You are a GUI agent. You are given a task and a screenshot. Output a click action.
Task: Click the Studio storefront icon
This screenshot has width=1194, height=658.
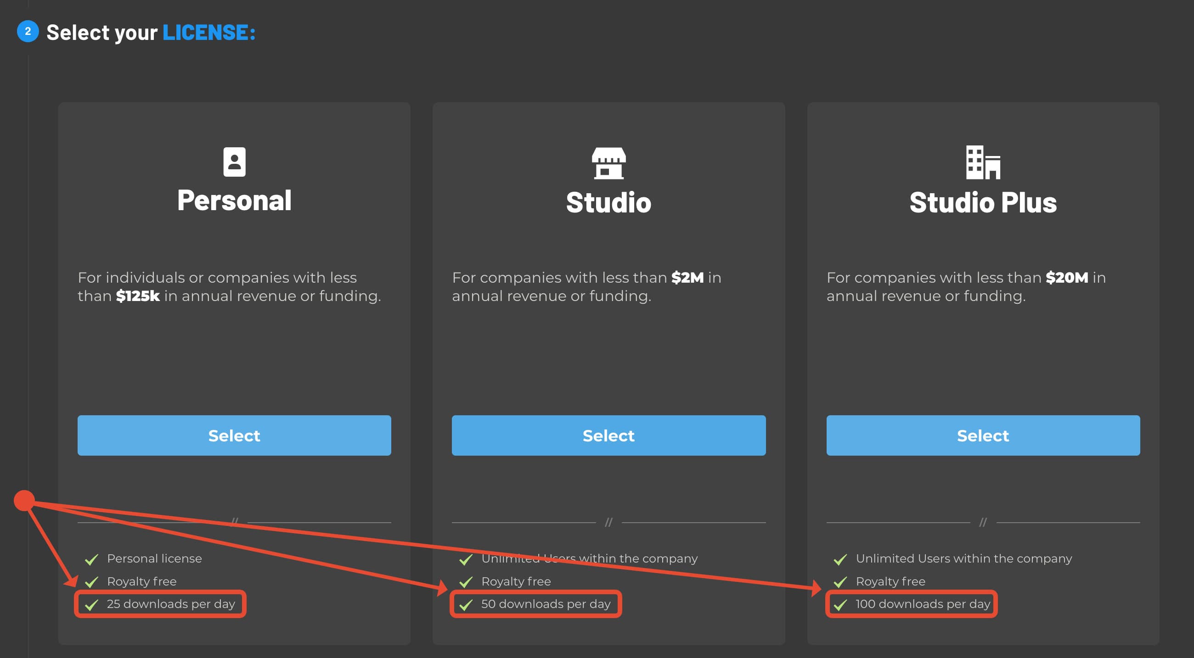(x=608, y=163)
